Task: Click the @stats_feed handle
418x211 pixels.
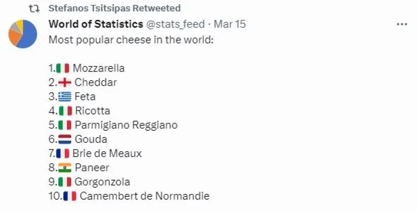Action: click(175, 24)
